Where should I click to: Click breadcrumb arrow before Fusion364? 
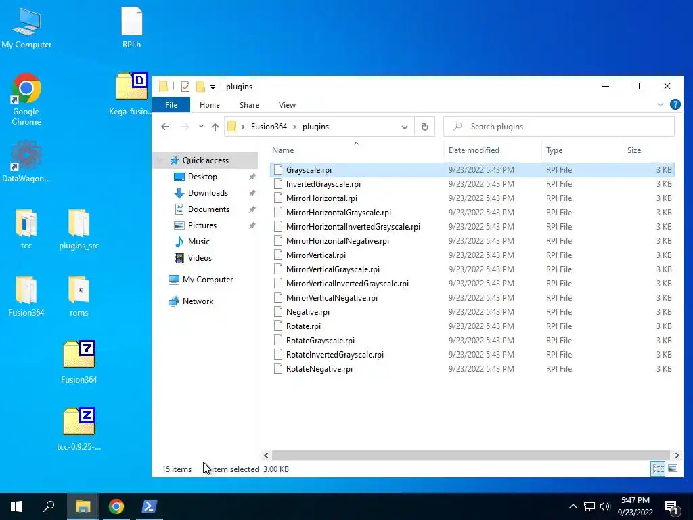[243, 127]
